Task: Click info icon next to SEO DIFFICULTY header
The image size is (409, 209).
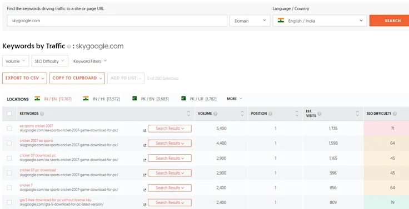Action: click(x=395, y=114)
